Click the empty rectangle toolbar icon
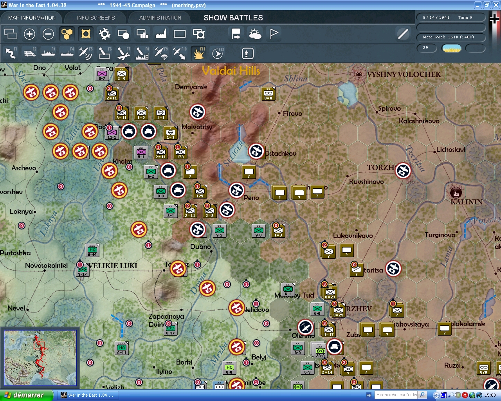 (x=180, y=34)
